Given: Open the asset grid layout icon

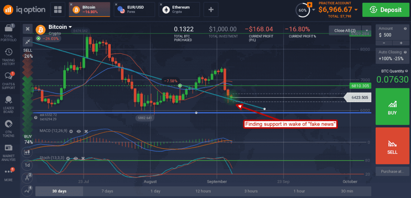Looking at the screenshot, I should (58, 10).
